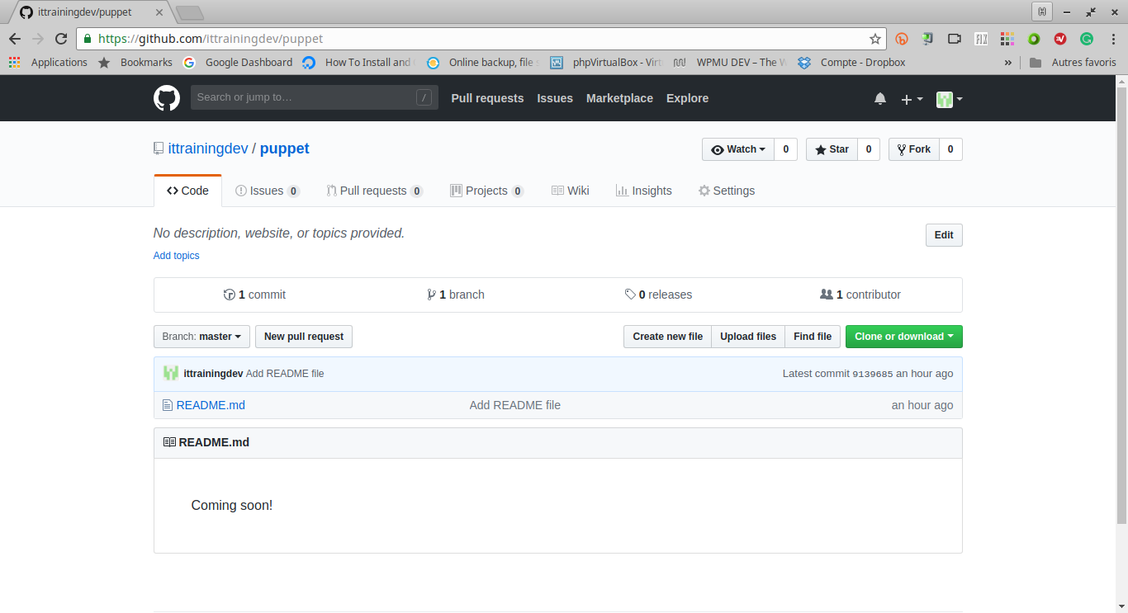Click the Add topics link
Screen dimensions: 1128x613
click(x=176, y=256)
